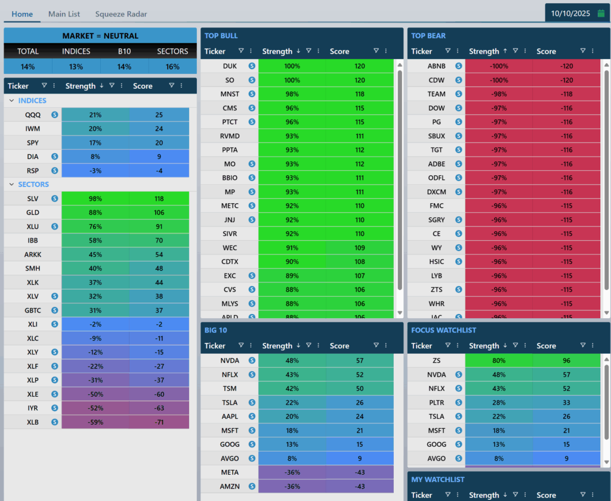Viewport: 611px width, 501px height.
Task: Click the S badge next to QQQ
Action: (55, 114)
